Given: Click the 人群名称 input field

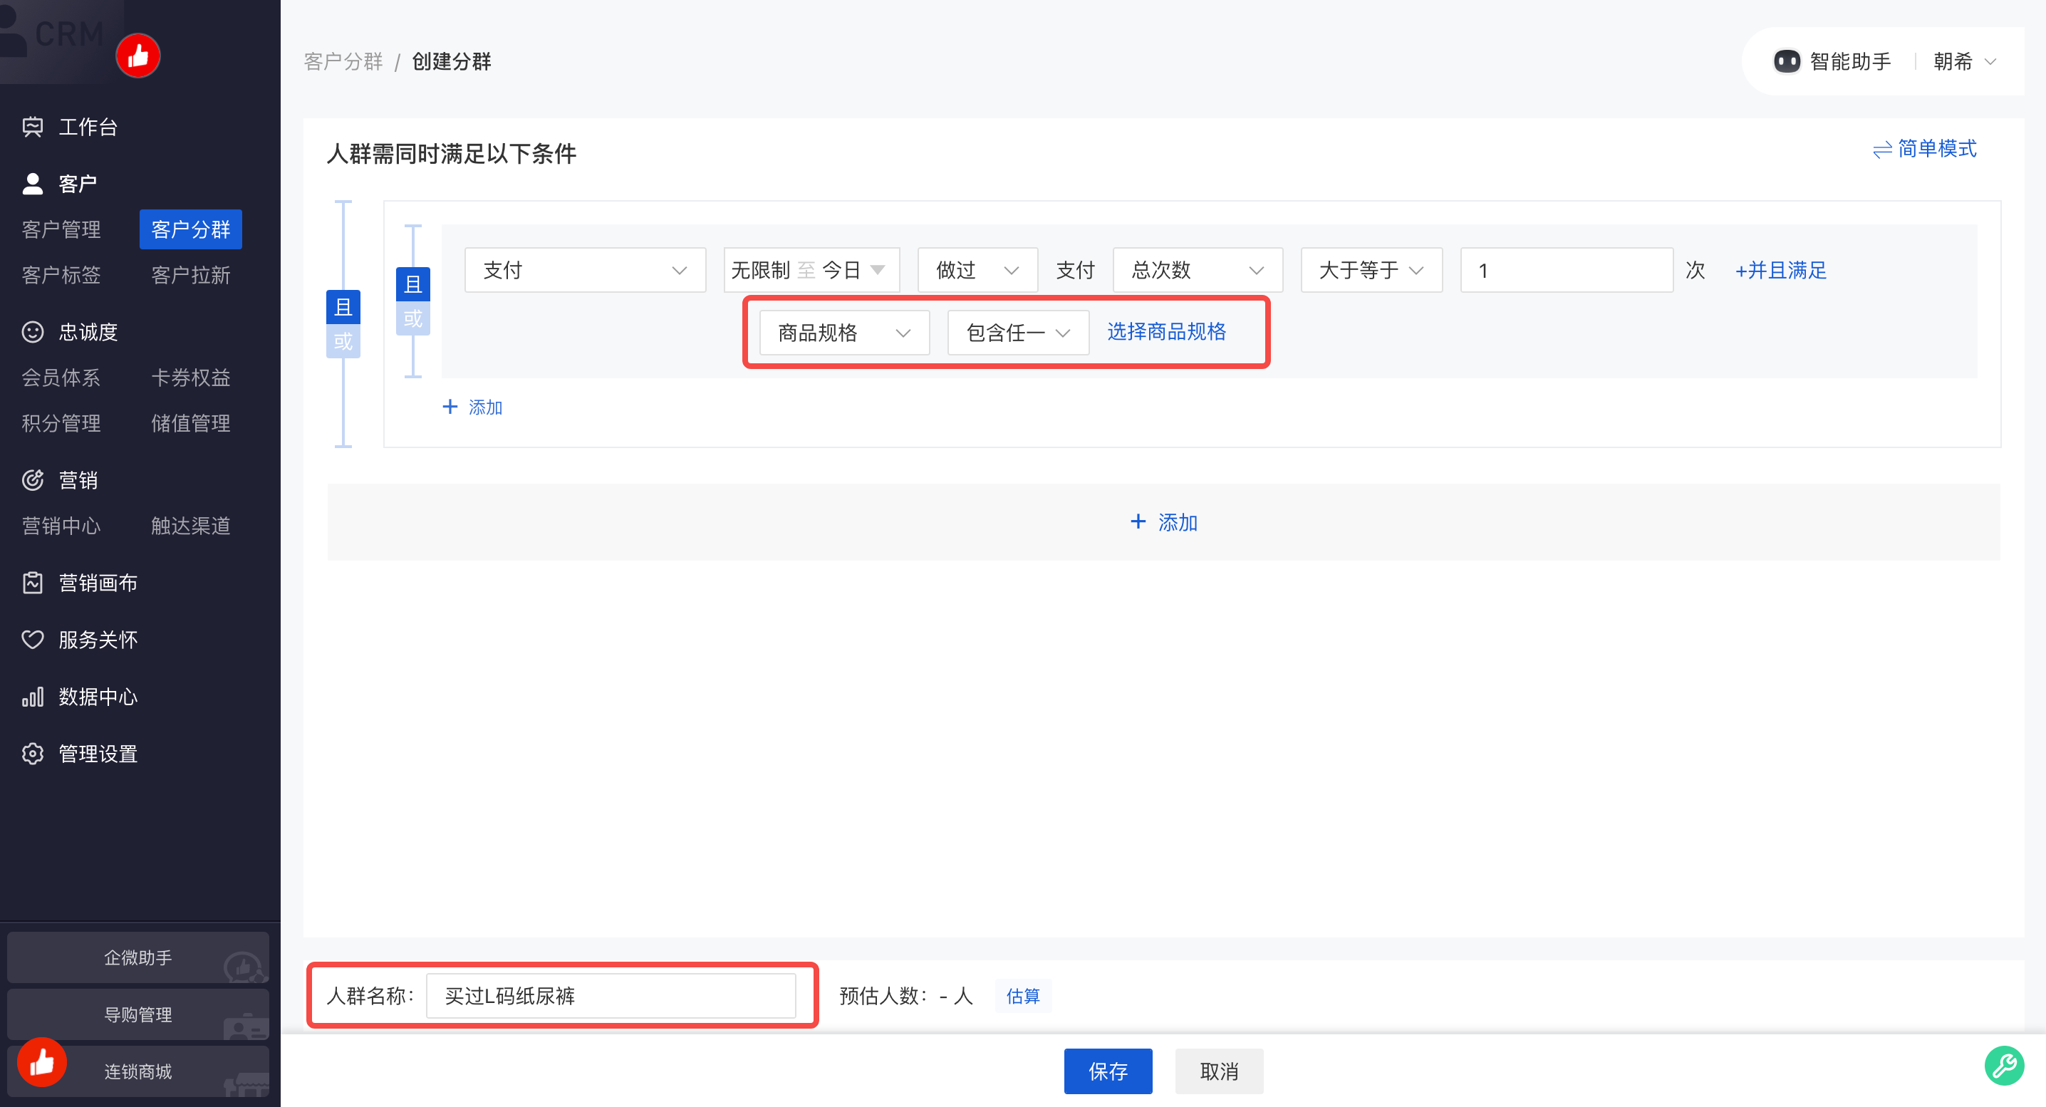Looking at the screenshot, I should 611,996.
